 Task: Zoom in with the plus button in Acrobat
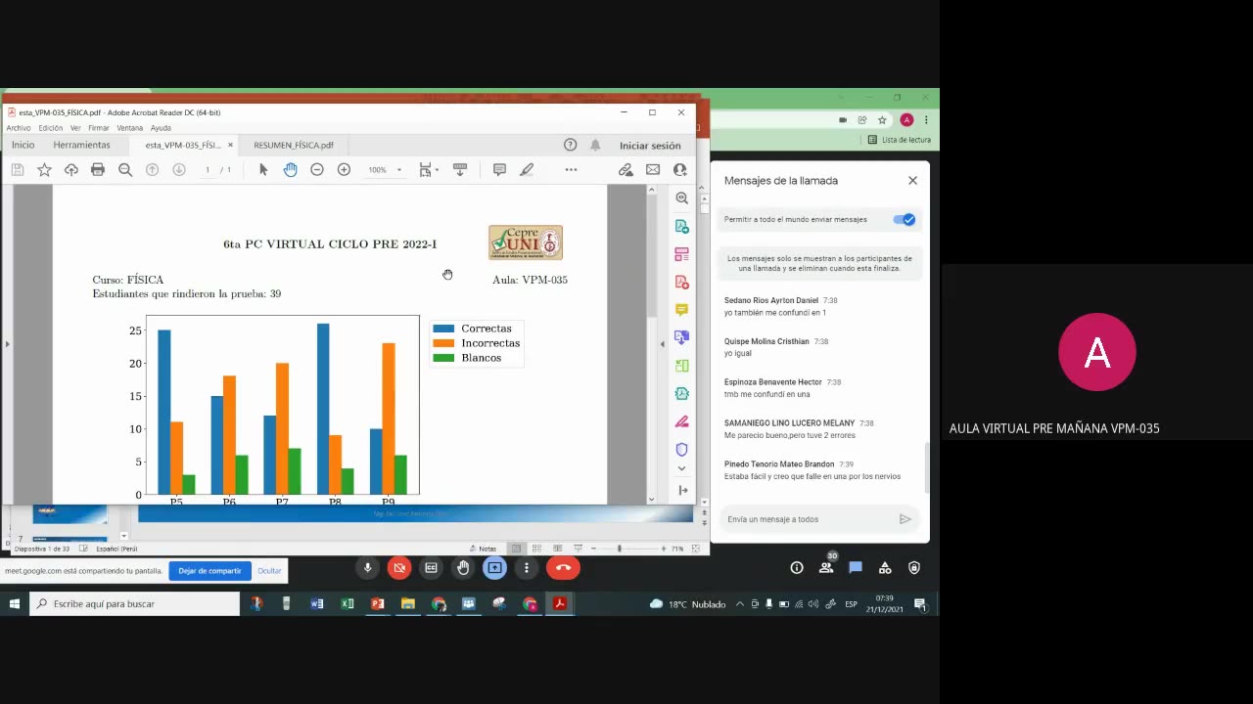coord(344,169)
